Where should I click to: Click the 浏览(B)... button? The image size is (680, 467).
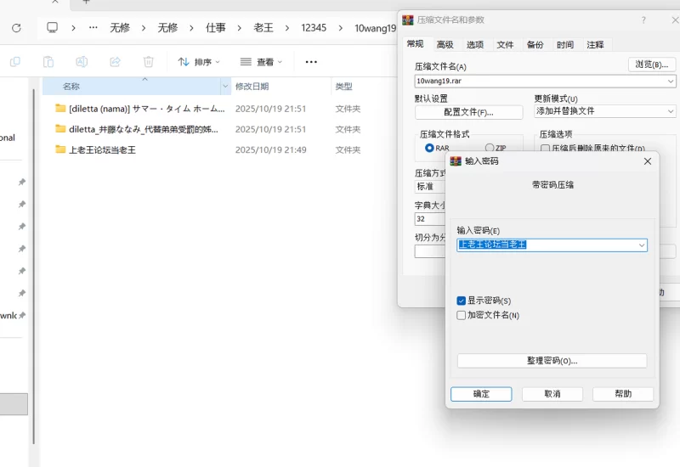coord(652,65)
